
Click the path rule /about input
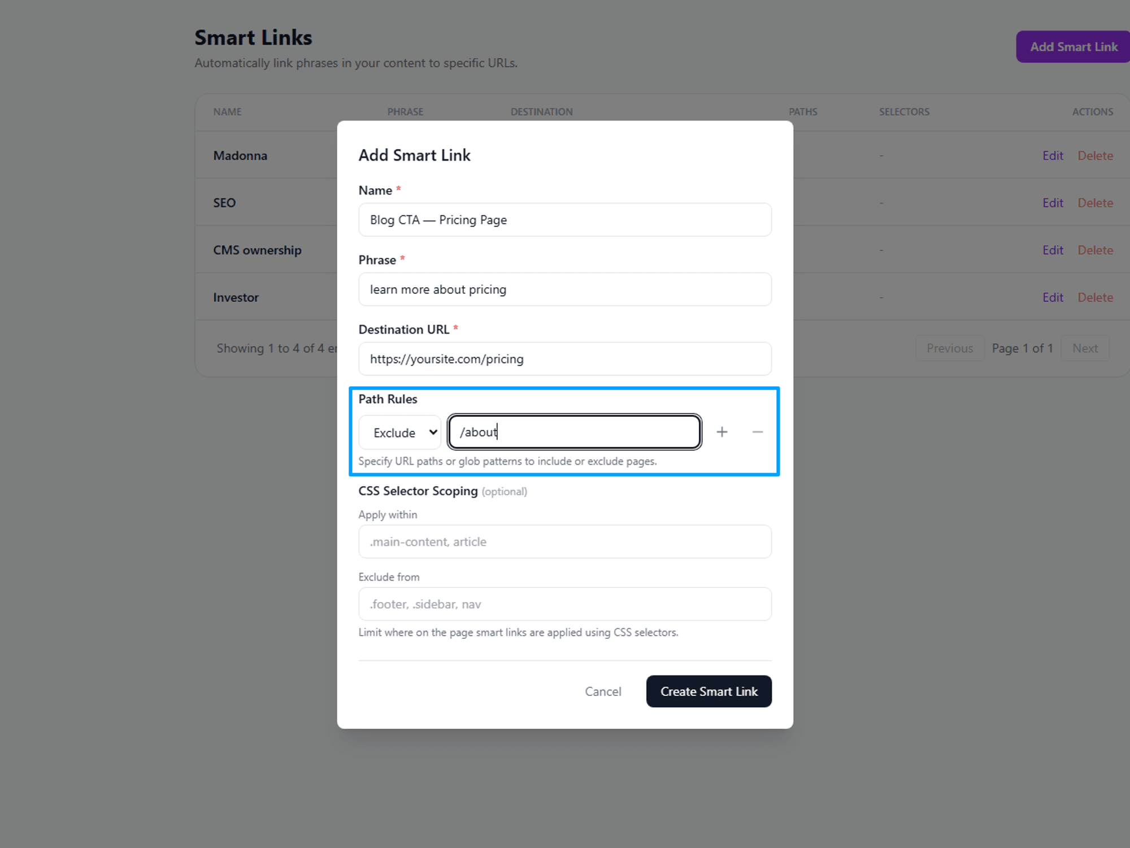(x=574, y=432)
